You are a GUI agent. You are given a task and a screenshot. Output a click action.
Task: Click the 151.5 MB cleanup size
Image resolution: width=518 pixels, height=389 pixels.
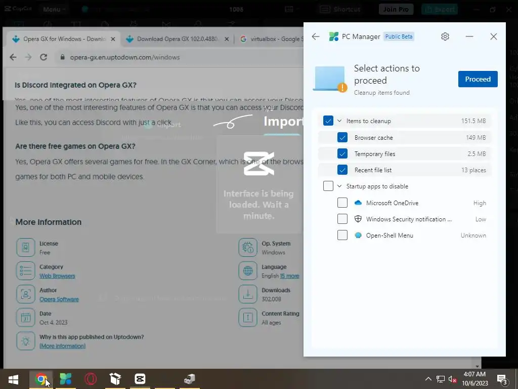(473, 121)
